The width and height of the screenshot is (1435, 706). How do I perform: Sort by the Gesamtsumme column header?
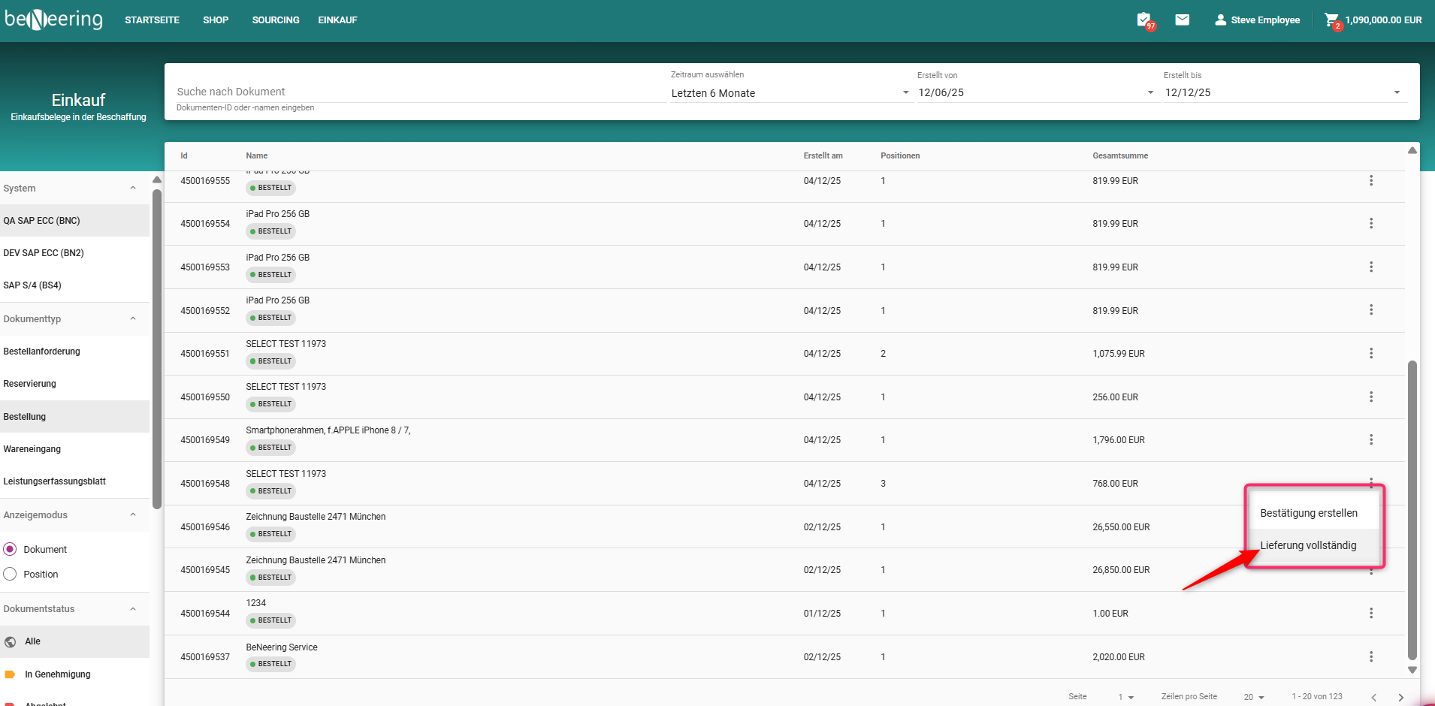tap(1120, 155)
